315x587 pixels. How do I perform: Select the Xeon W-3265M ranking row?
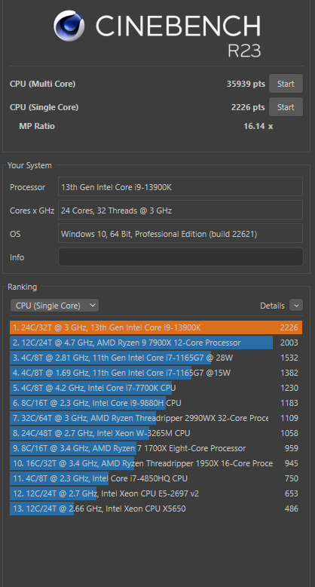(156, 433)
